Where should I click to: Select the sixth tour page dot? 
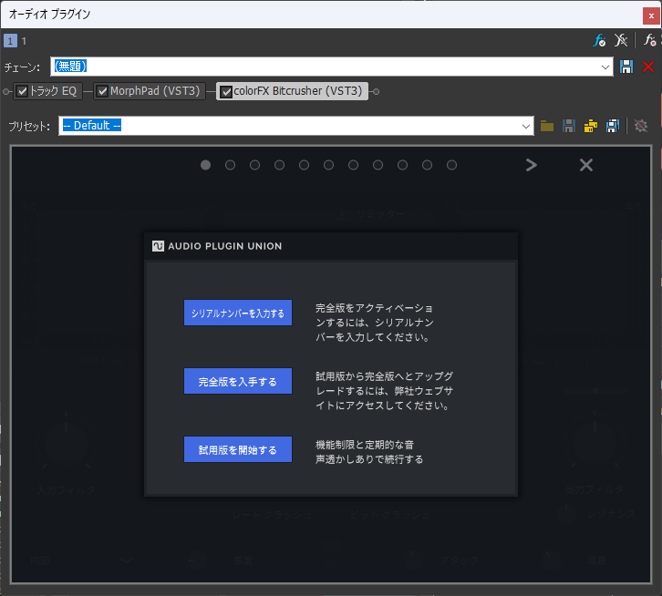328,165
